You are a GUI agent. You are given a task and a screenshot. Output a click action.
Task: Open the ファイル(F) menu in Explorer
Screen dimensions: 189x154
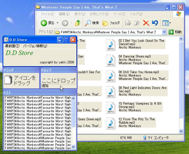(x=47, y=14)
